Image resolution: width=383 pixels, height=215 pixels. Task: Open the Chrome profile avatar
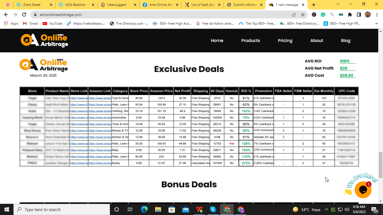tap(368, 15)
